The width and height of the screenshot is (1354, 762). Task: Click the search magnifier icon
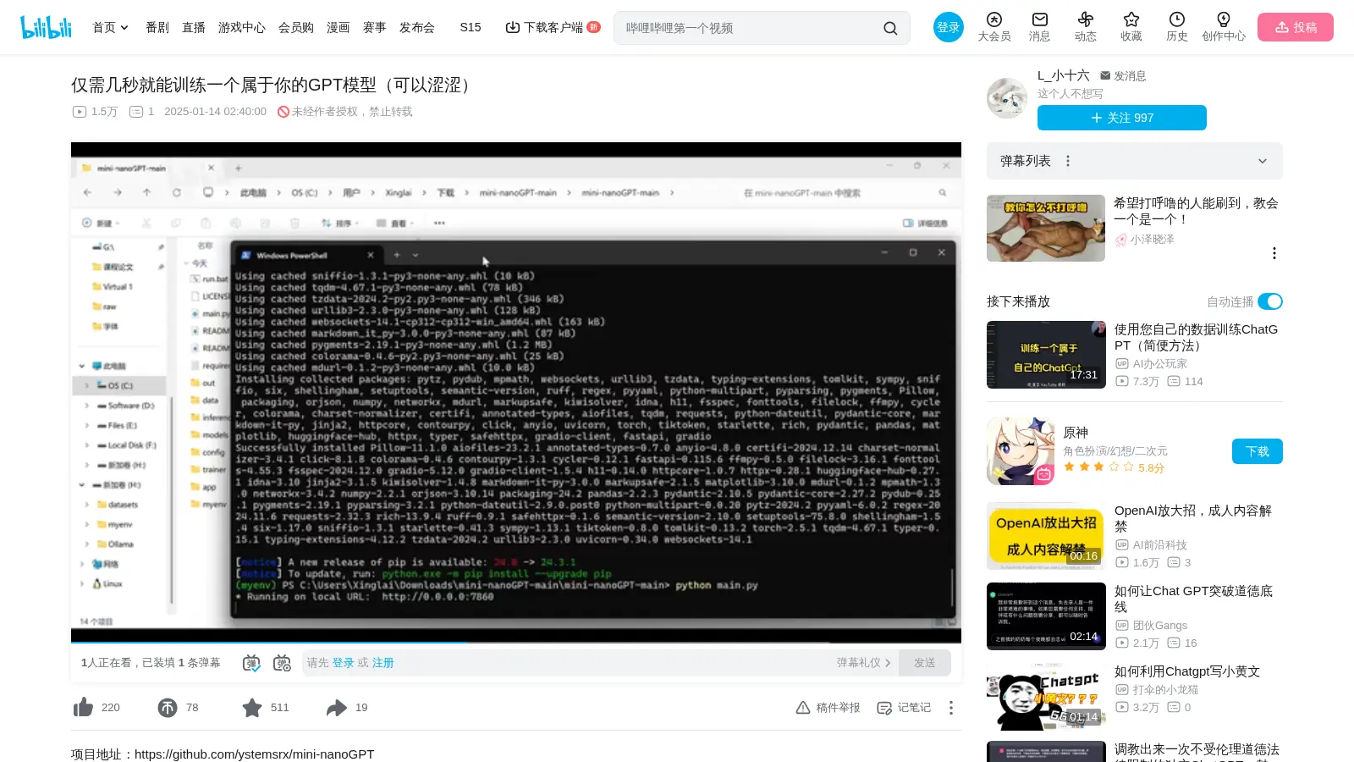click(x=890, y=28)
